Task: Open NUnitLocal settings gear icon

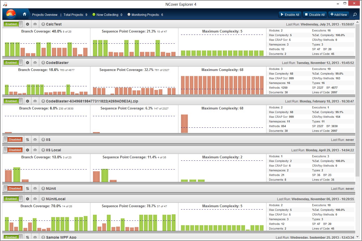Action: tap(28, 199)
